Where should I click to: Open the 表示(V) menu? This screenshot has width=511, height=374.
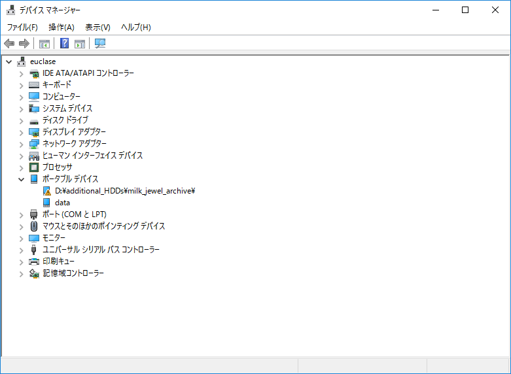pos(97,27)
